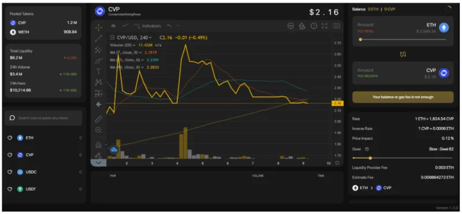Screen dimensions: 462x214
Task: Click the CVP token logo in header
Action: tap(100, 11)
